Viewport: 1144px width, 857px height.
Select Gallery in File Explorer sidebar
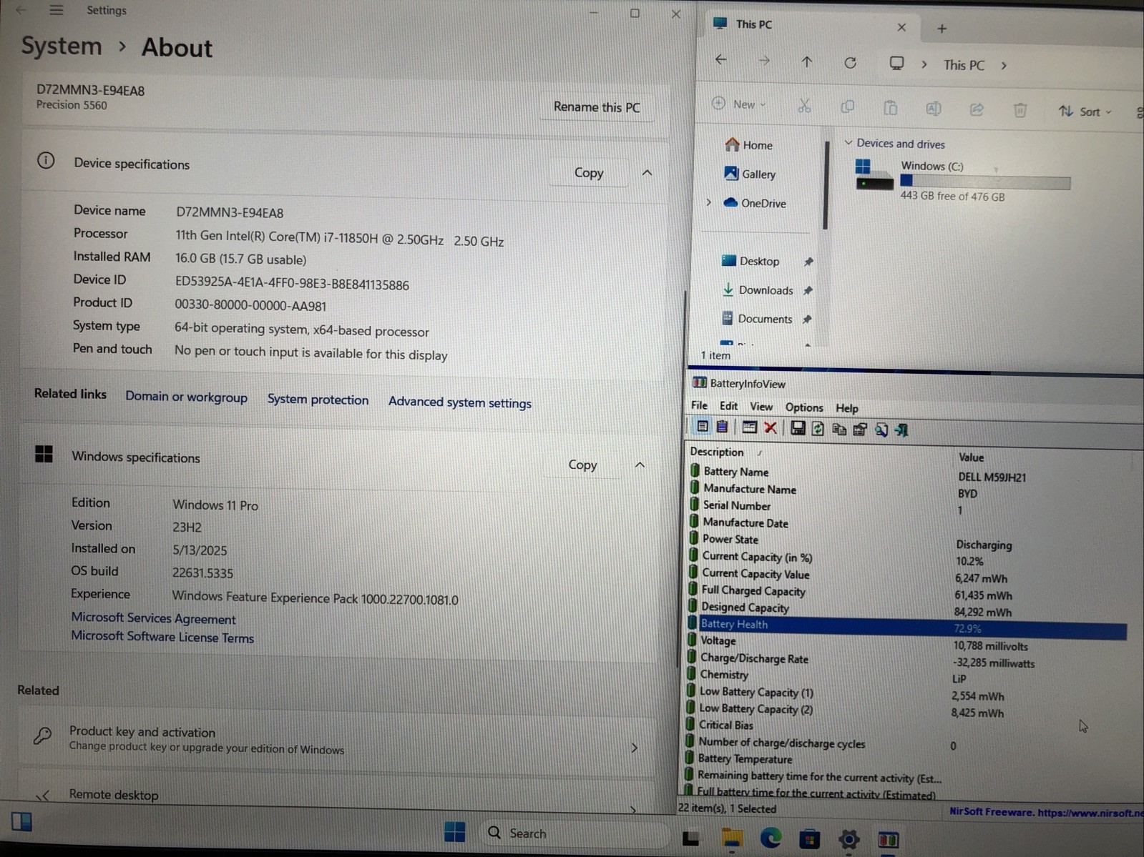(751, 174)
